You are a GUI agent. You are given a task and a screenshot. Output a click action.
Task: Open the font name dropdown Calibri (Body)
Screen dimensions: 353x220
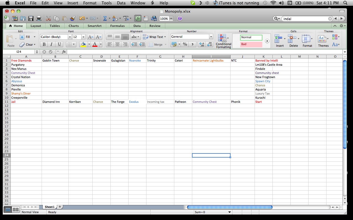69,37
